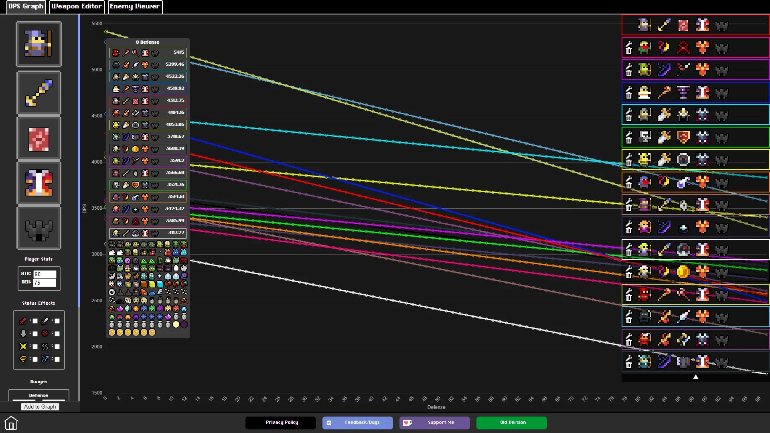Click the Old Version button
The width and height of the screenshot is (770, 433).
(511, 423)
